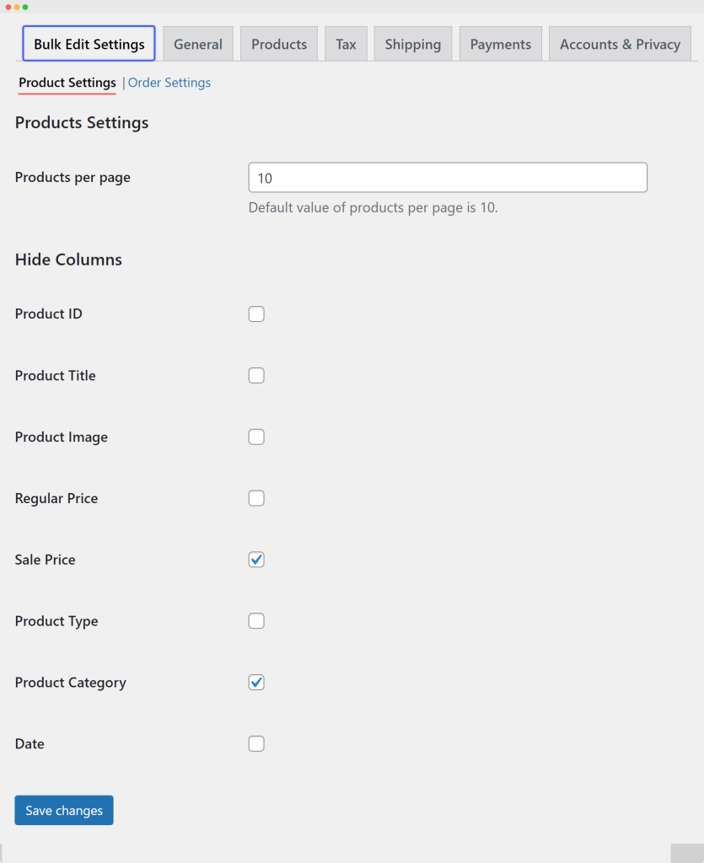Open the Products tab

[x=279, y=44]
